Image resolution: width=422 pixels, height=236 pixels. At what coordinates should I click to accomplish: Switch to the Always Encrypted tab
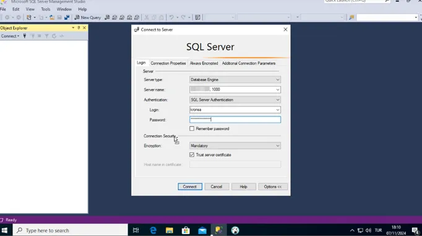tap(204, 63)
